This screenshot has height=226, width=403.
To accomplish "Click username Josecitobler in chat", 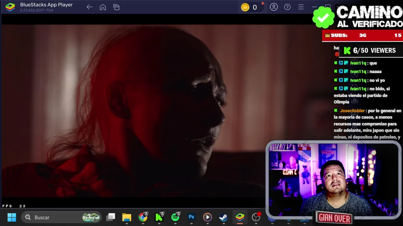I will (x=352, y=111).
